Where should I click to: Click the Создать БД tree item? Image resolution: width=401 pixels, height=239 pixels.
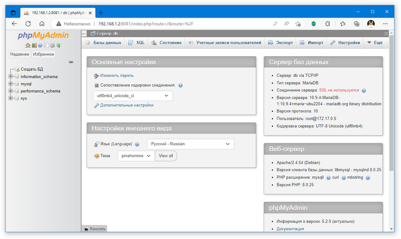[32, 69]
